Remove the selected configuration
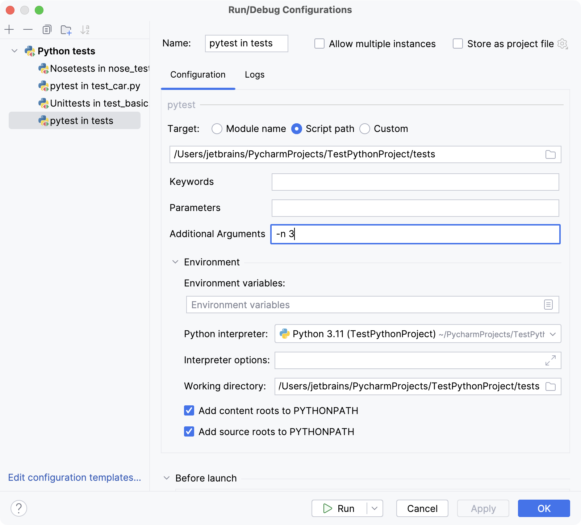 (x=28, y=30)
